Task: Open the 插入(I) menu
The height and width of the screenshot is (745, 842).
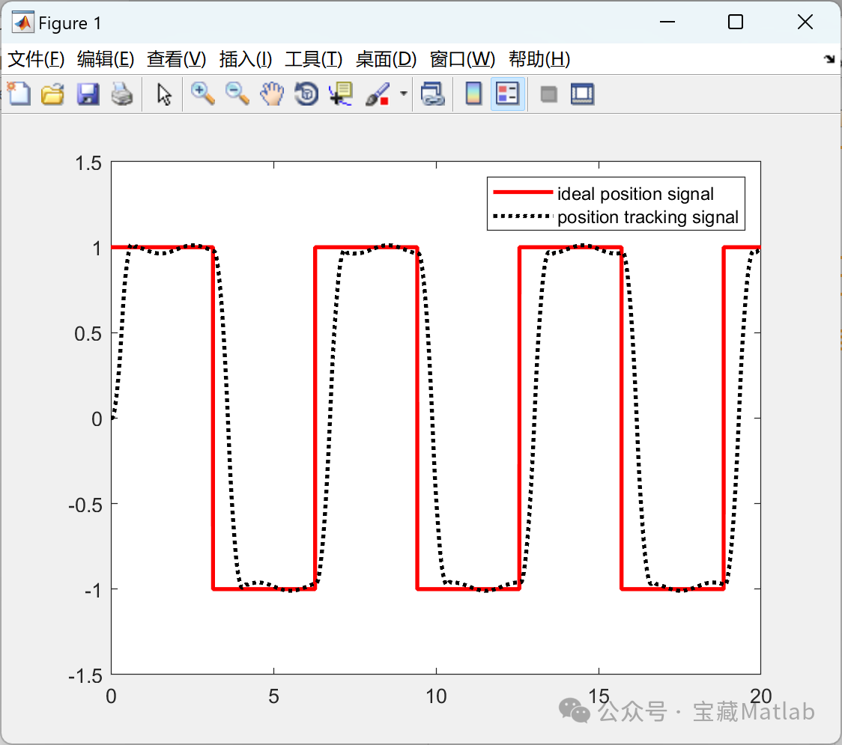Action: (x=246, y=59)
